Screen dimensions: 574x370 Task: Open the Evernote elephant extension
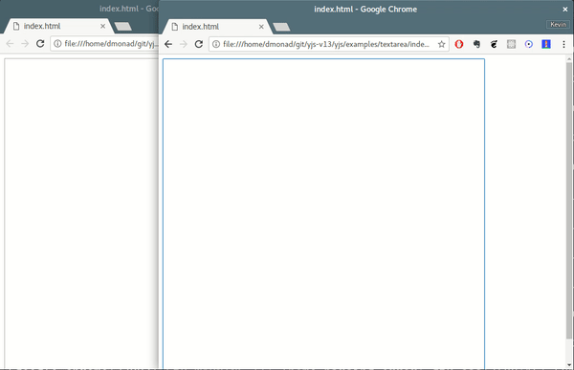(x=476, y=44)
